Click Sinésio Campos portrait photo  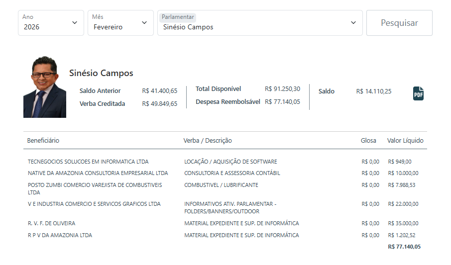tap(45, 87)
